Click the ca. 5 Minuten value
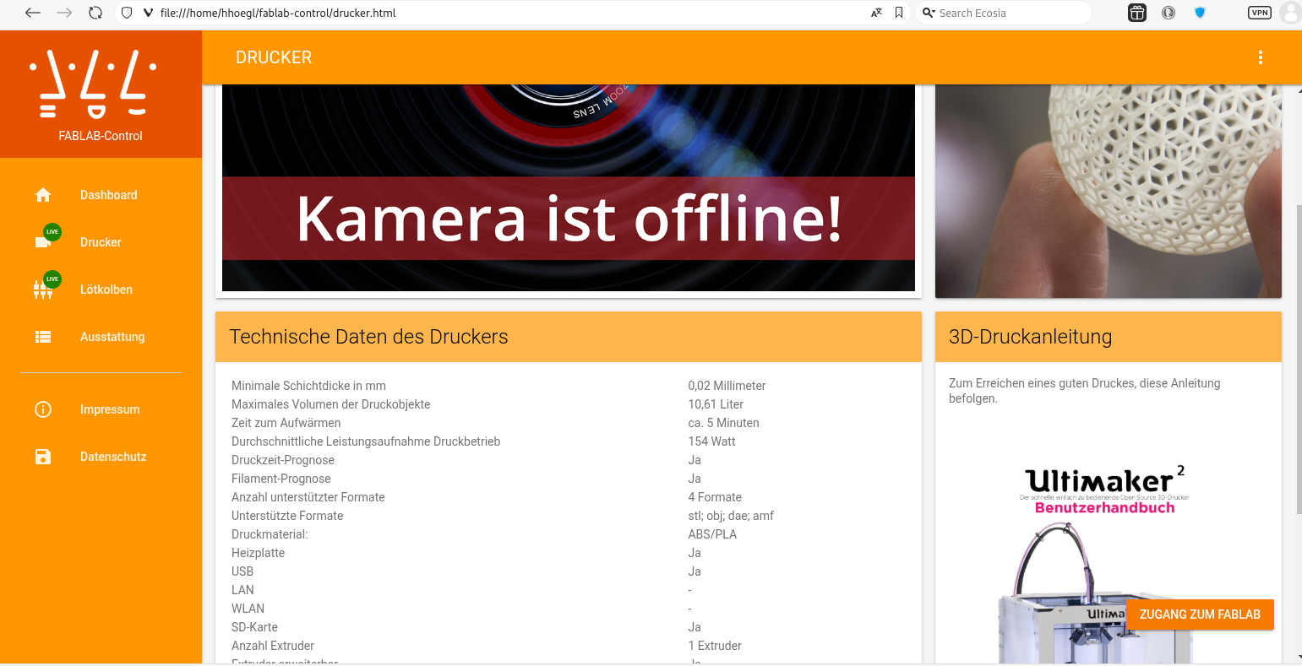Image resolution: width=1302 pixels, height=666 pixels. (x=723, y=423)
